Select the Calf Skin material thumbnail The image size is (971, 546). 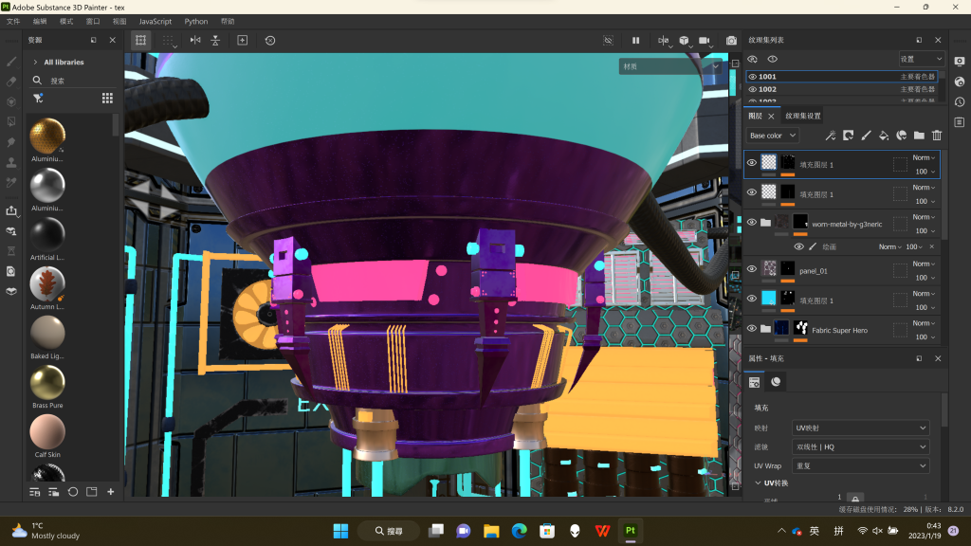(x=47, y=431)
